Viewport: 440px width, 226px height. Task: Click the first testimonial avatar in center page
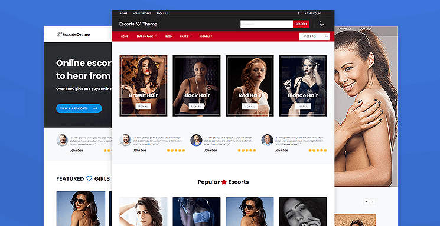tap(125, 140)
